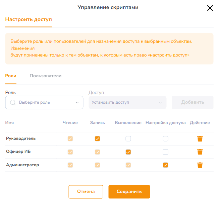Open the Выберите роль dropdown

click(44, 102)
